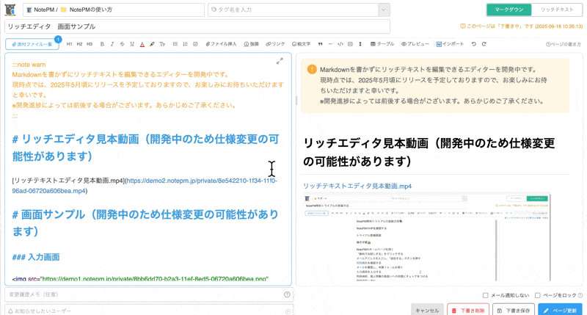Click the インポート Word import button
Image resolution: width=587 pixels, height=315 pixels.
coord(450,44)
